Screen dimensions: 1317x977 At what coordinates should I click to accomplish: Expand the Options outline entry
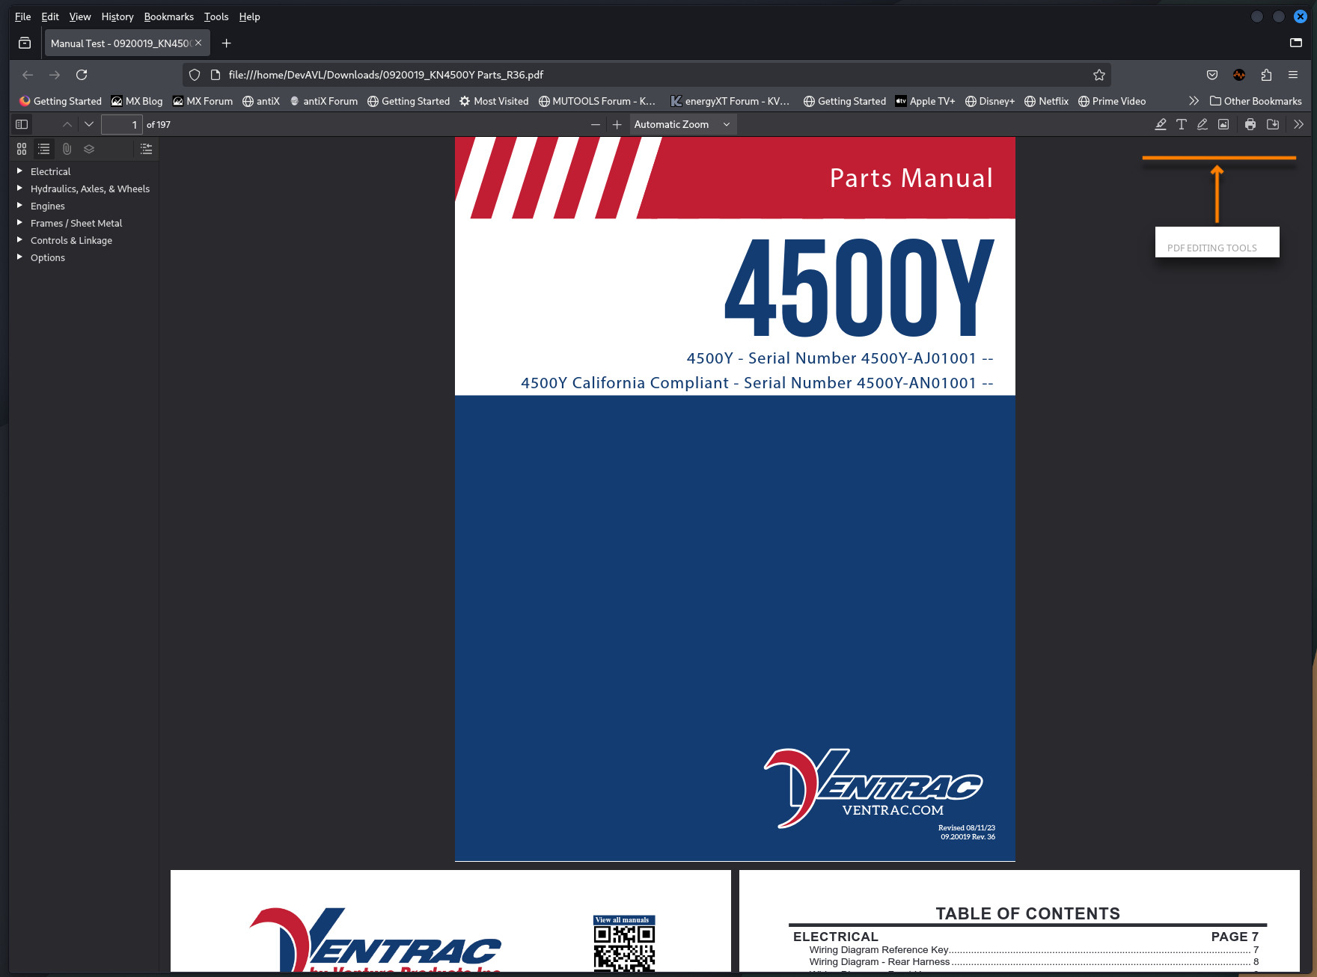[19, 257]
